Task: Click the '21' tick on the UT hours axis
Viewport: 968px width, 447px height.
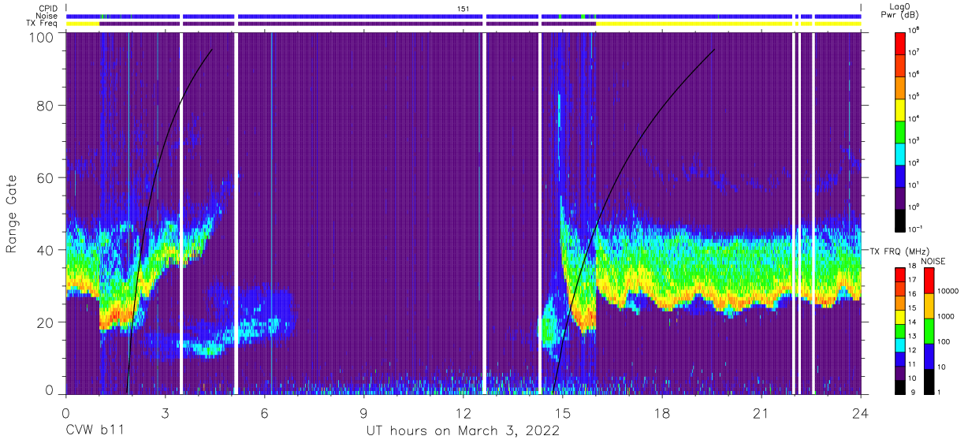Action: tap(761, 412)
